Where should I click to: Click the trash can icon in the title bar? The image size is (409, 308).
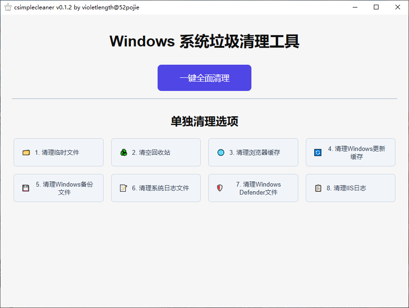point(8,7)
